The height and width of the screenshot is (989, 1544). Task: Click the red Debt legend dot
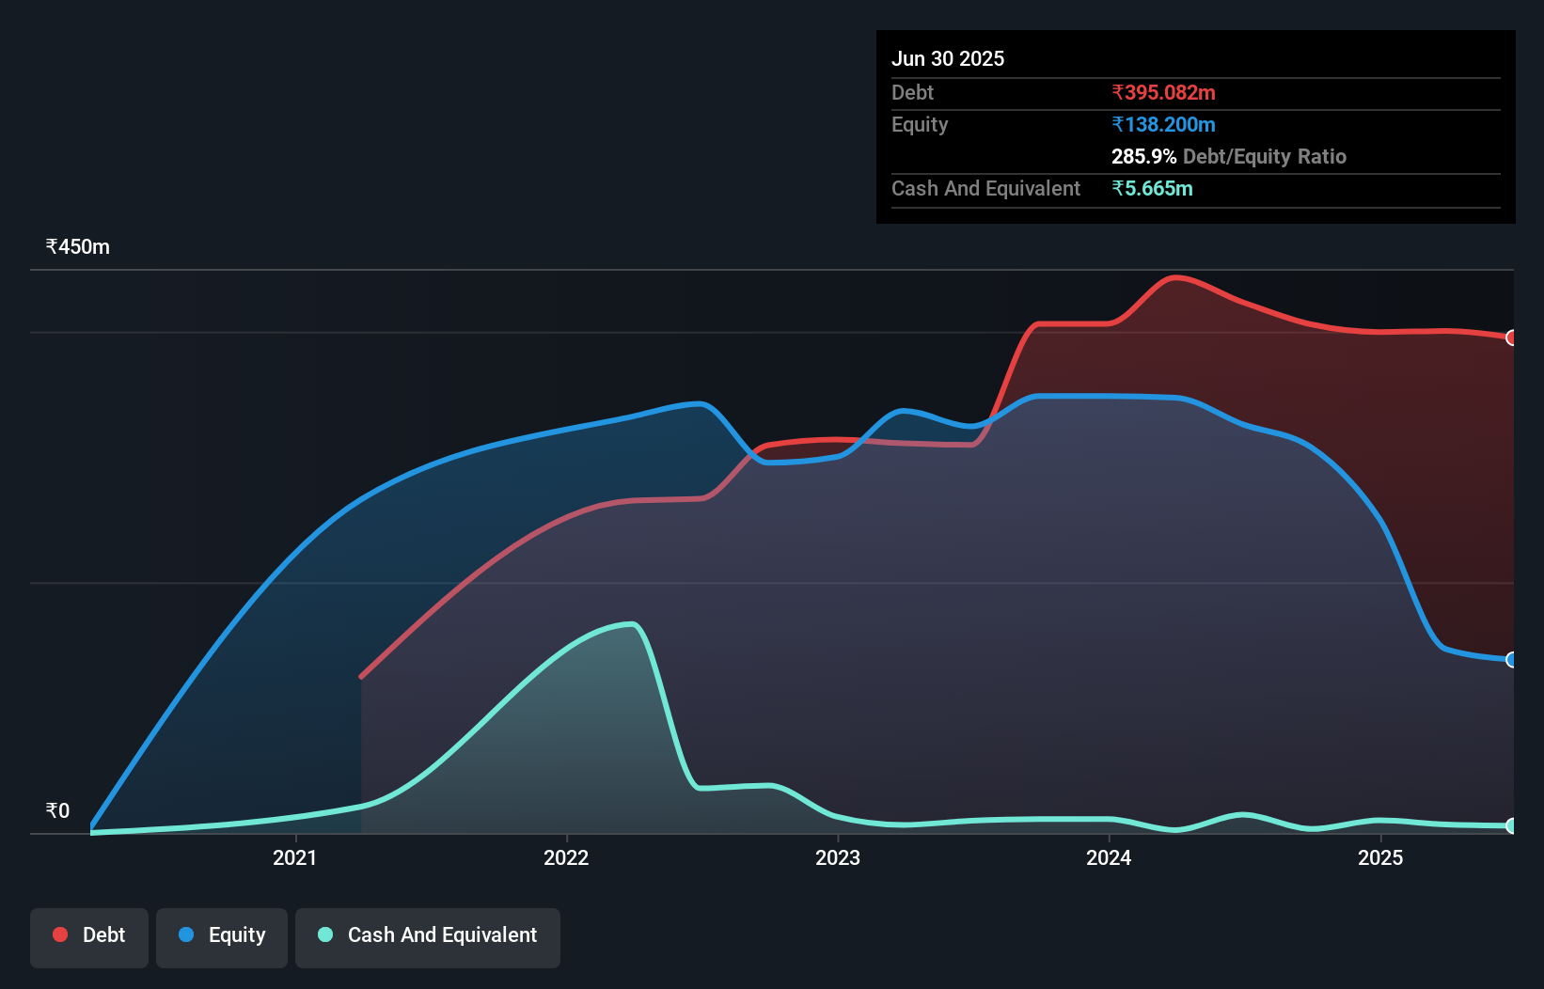(60, 934)
